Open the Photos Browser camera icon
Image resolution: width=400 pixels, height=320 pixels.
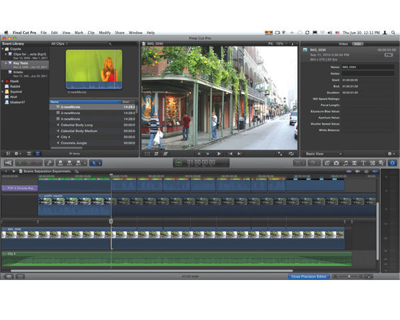336,163
